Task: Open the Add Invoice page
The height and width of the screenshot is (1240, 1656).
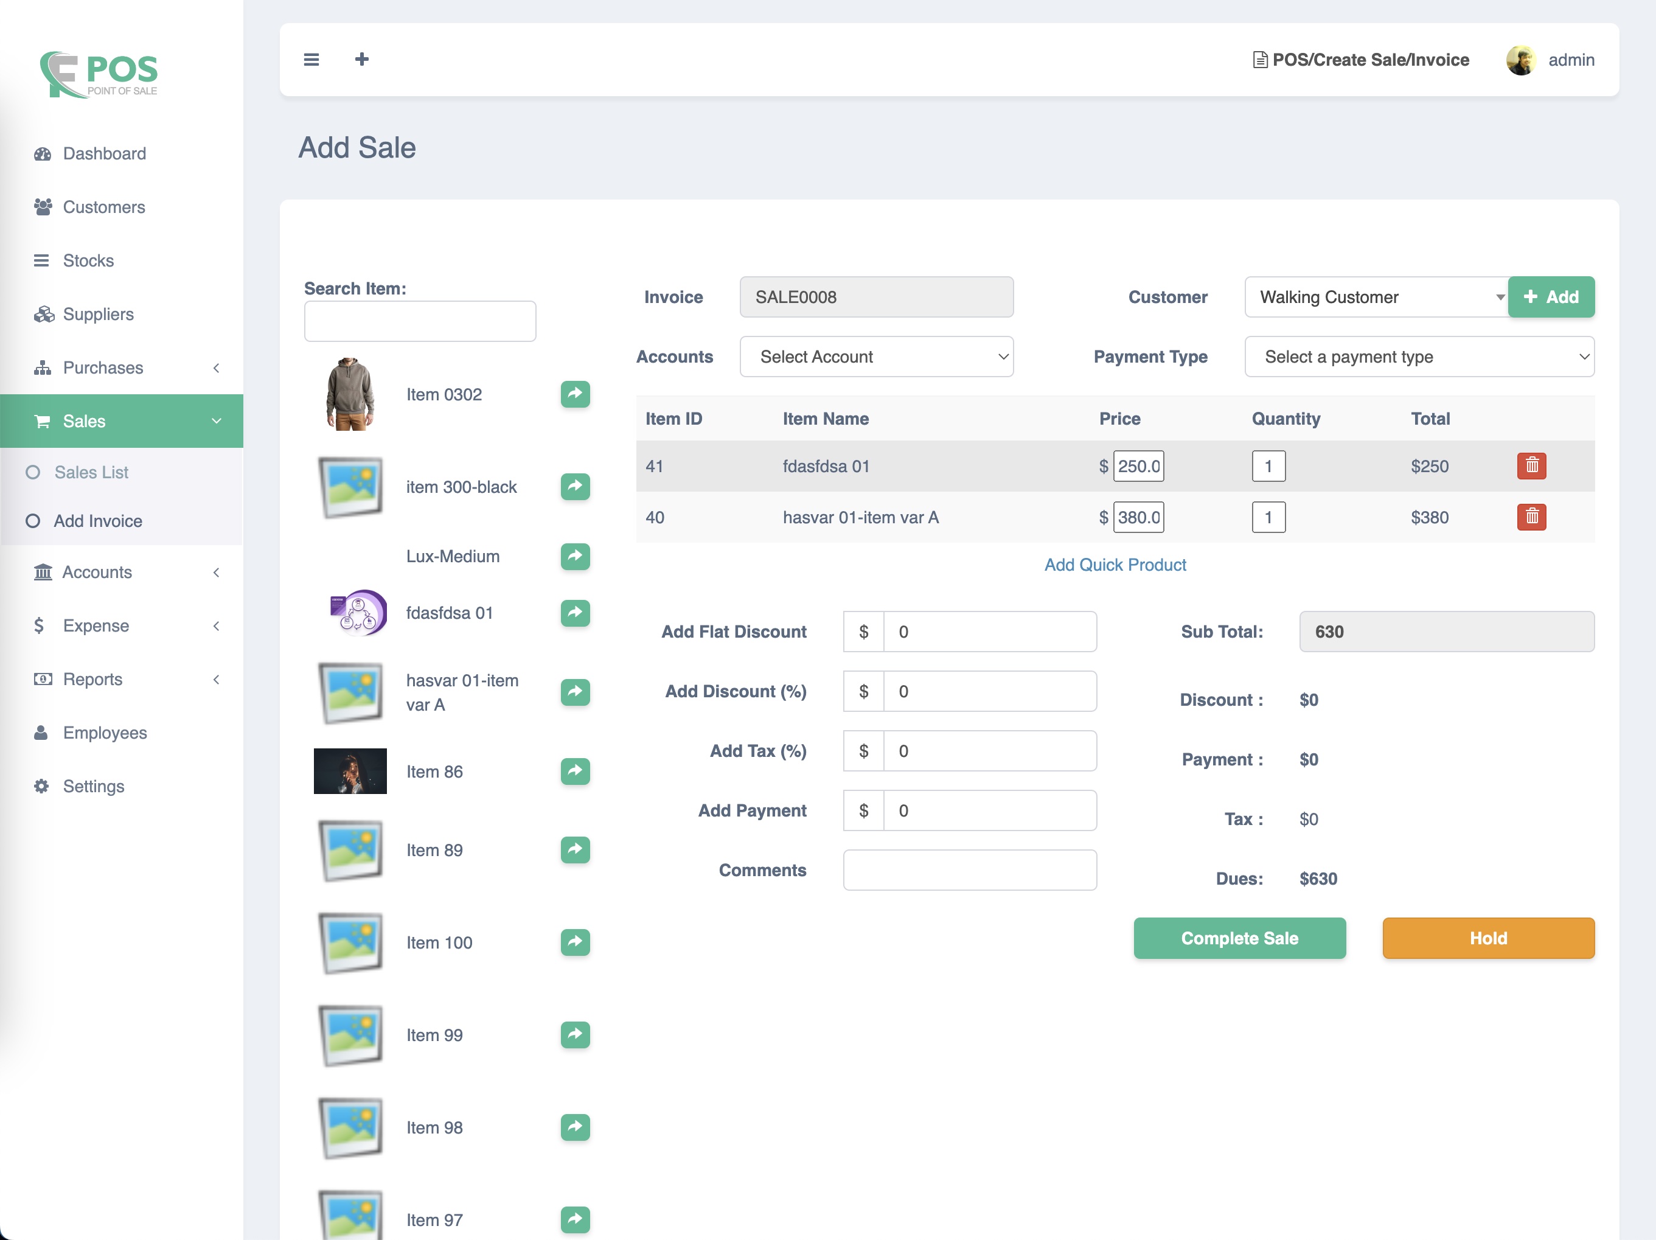Action: pos(97,520)
